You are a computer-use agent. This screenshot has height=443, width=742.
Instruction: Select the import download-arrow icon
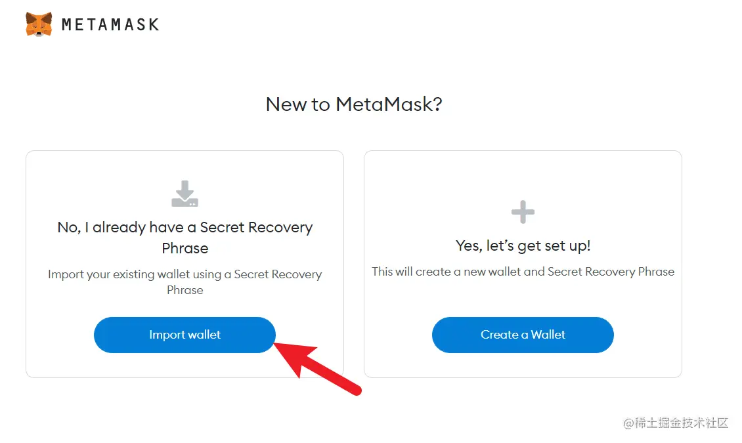point(185,194)
